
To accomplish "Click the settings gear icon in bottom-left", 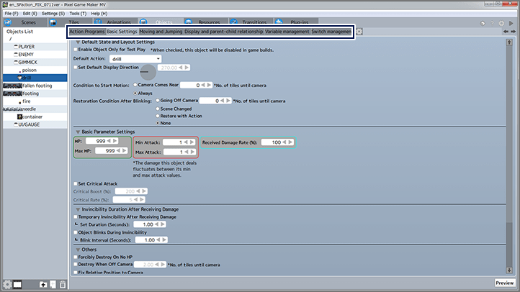I will tap(6, 284).
